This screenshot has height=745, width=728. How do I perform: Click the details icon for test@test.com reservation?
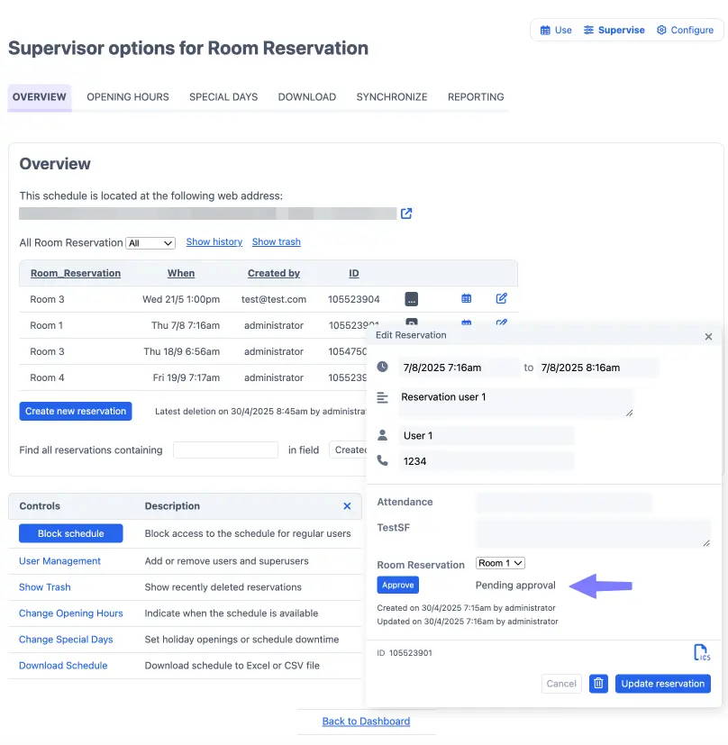tap(412, 299)
